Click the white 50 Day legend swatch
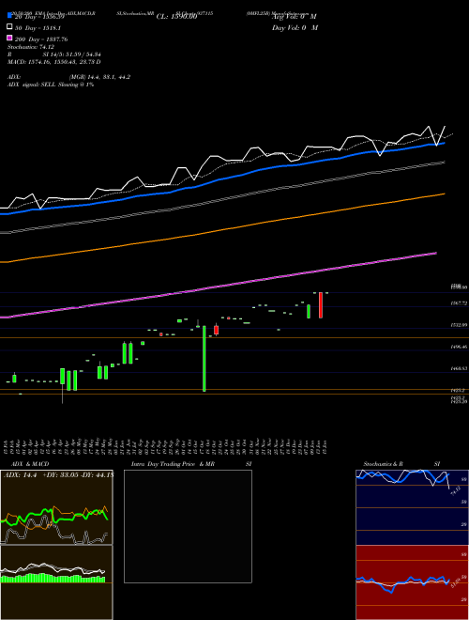 pyautogui.click(x=10, y=27)
